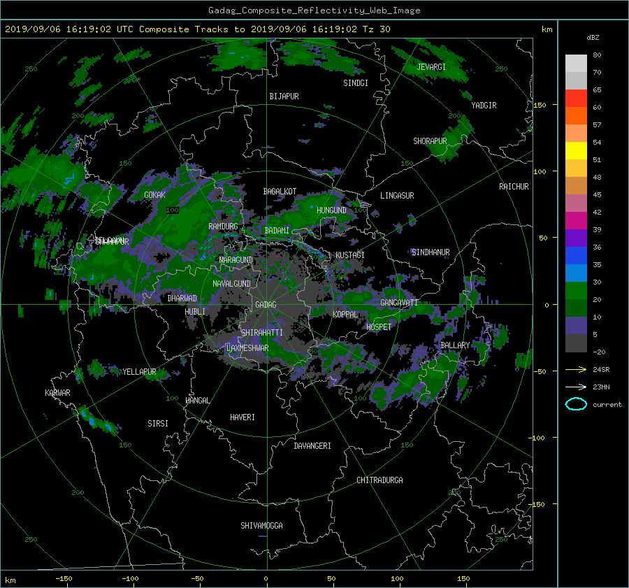
Task: Click the cyan current-track ellipse icon
Action: click(x=576, y=404)
